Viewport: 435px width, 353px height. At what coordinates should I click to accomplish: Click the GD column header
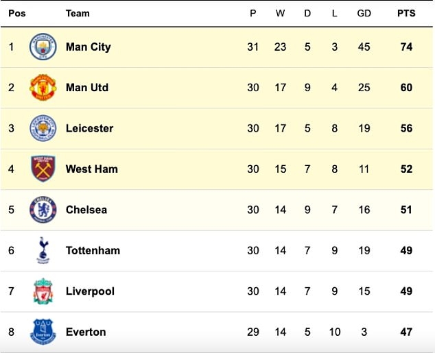(364, 14)
